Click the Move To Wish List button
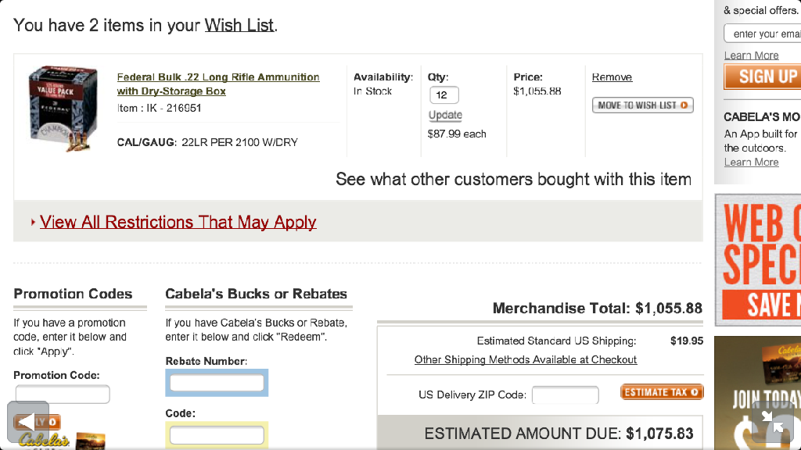The image size is (801, 450). pos(643,105)
